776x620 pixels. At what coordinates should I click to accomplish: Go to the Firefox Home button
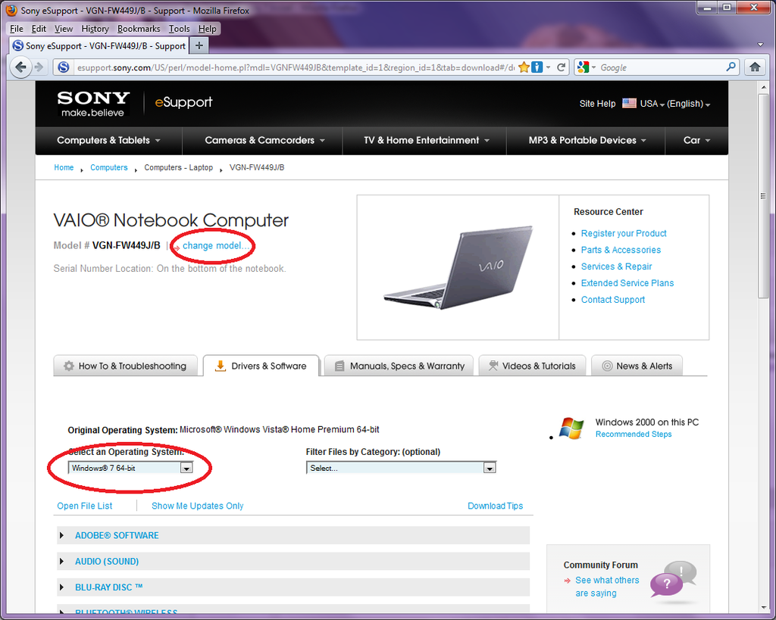point(755,67)
